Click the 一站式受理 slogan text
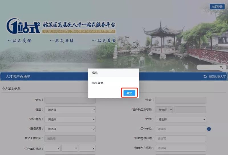228x155 pixels. 19,40
